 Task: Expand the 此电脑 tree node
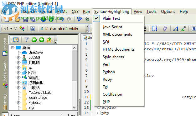[18, 63]
